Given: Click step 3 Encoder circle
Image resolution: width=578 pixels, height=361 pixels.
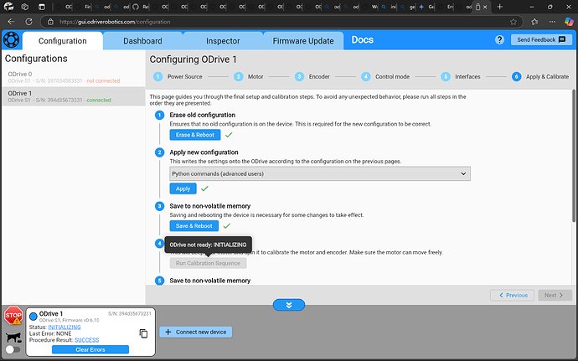Looking at the screenshot, I should click(299, 77).
